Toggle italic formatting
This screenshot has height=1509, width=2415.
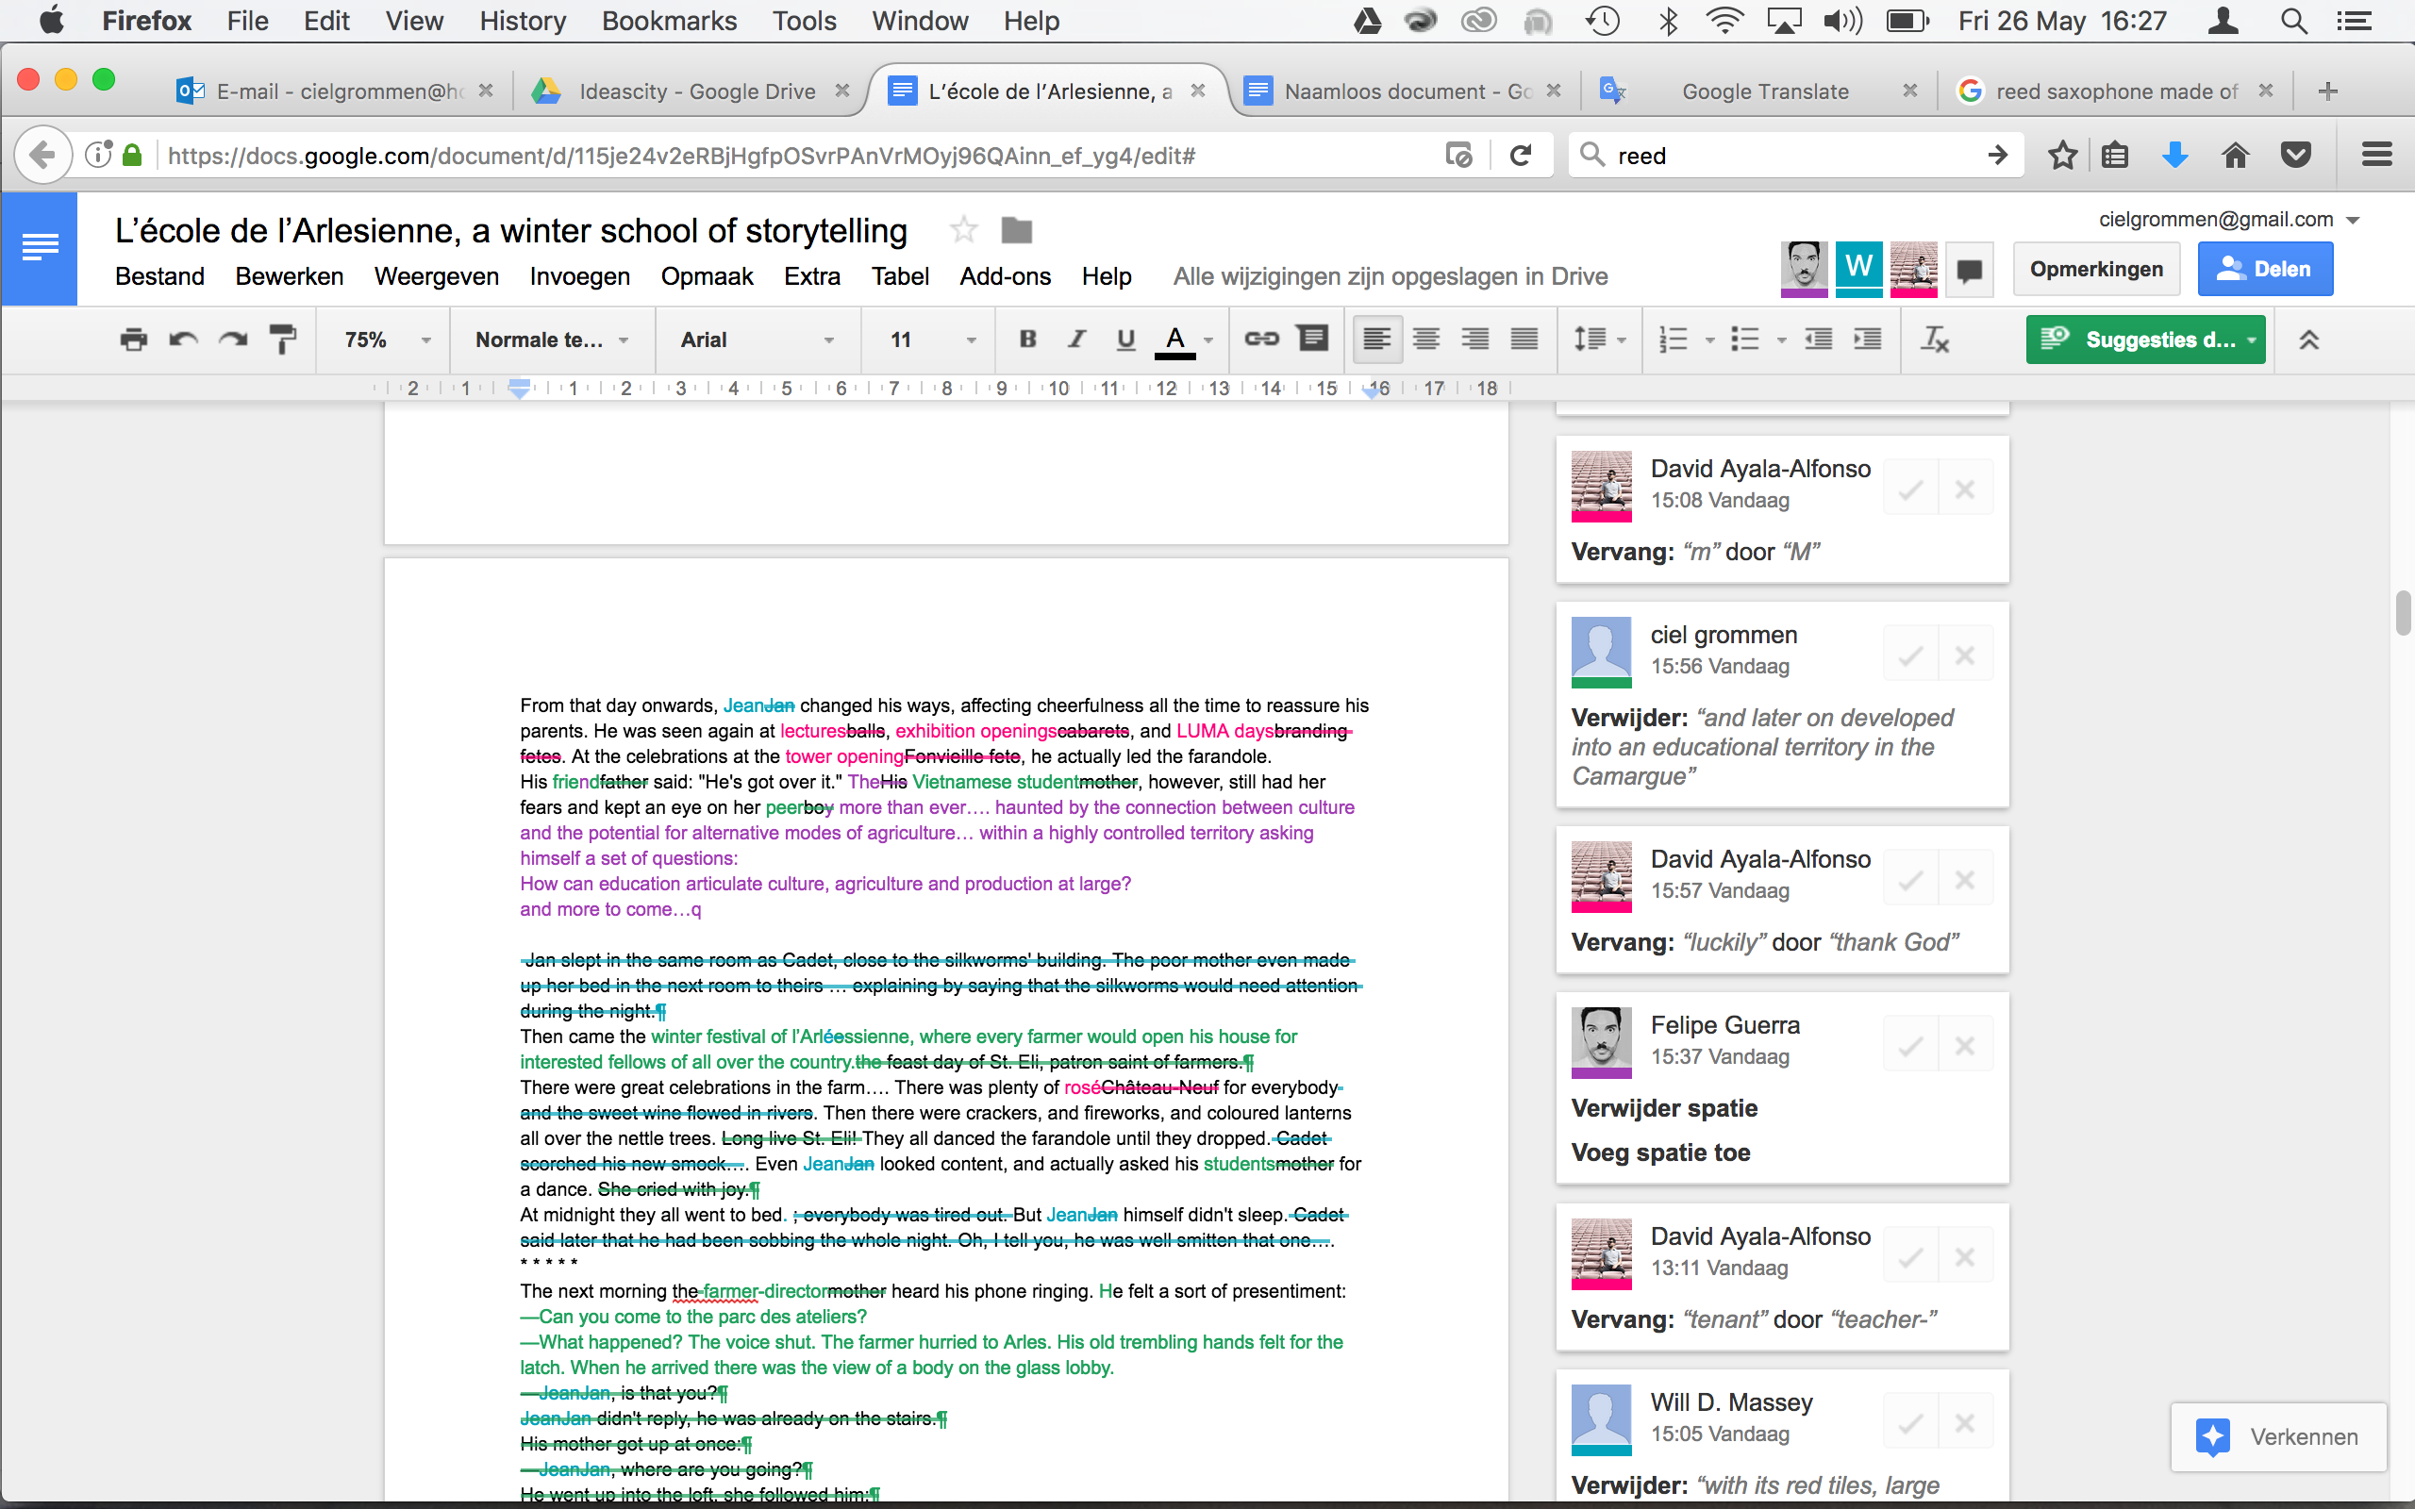1076,340
